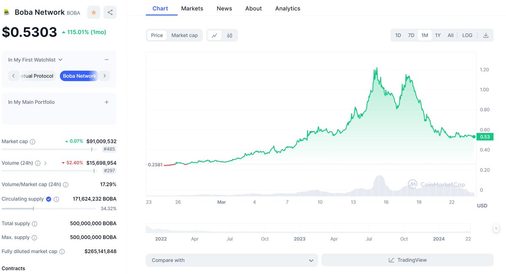
Task: Open the chart in TradingView
Action: click(x=407, y=260)
